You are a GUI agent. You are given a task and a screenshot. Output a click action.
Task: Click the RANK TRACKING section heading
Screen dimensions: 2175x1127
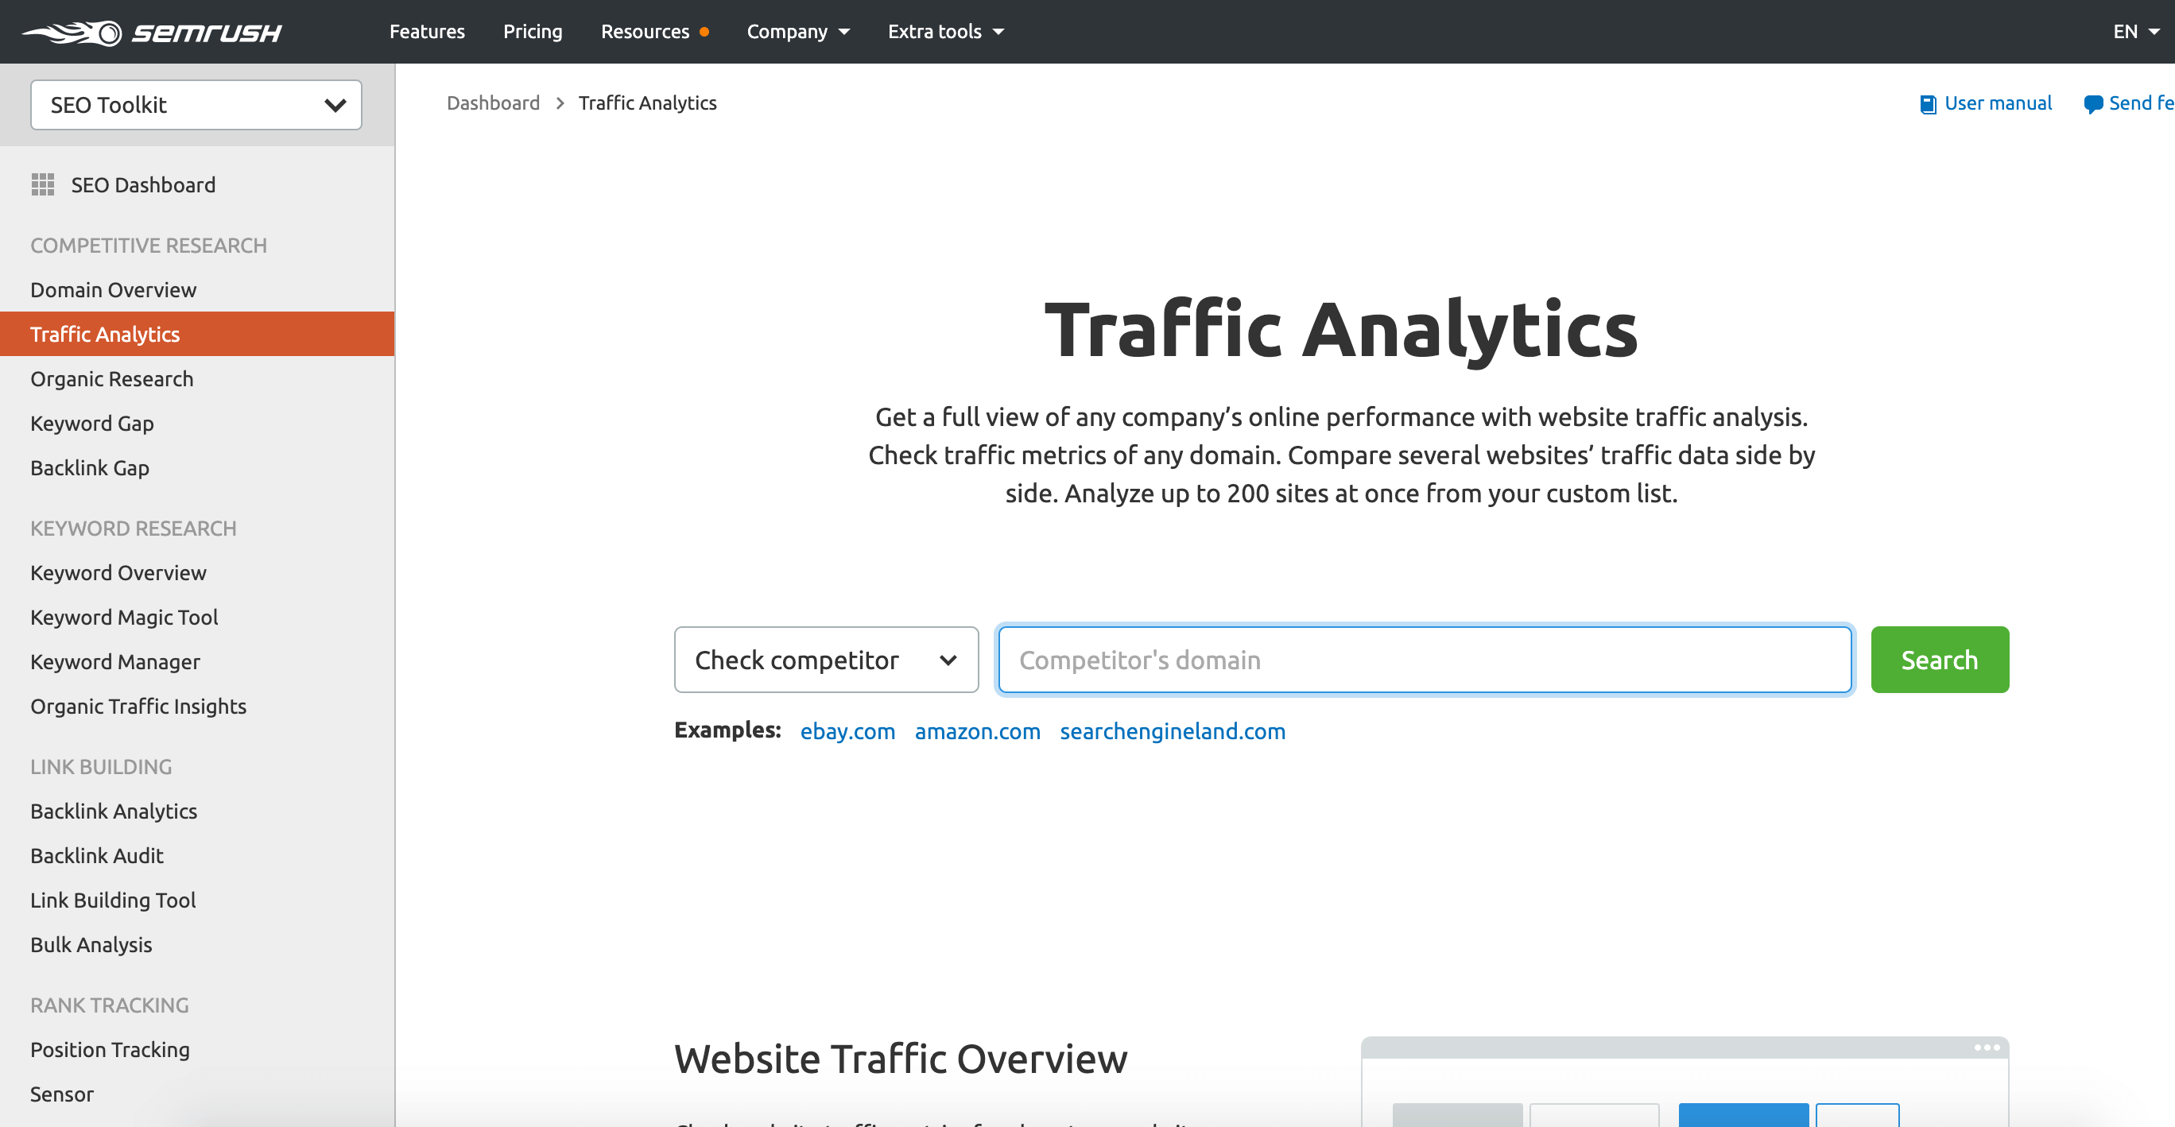point(110,1005)
